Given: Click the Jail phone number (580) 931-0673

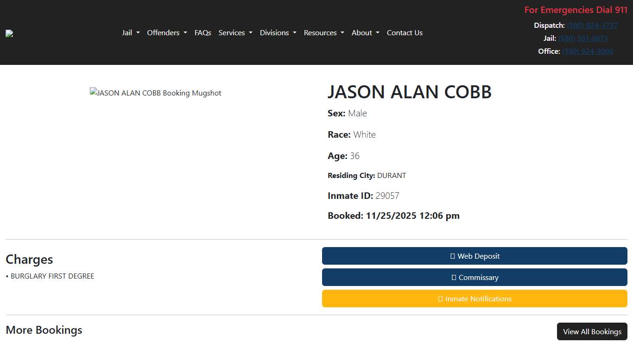Looking at the screenshot, I should click(583, 38).
